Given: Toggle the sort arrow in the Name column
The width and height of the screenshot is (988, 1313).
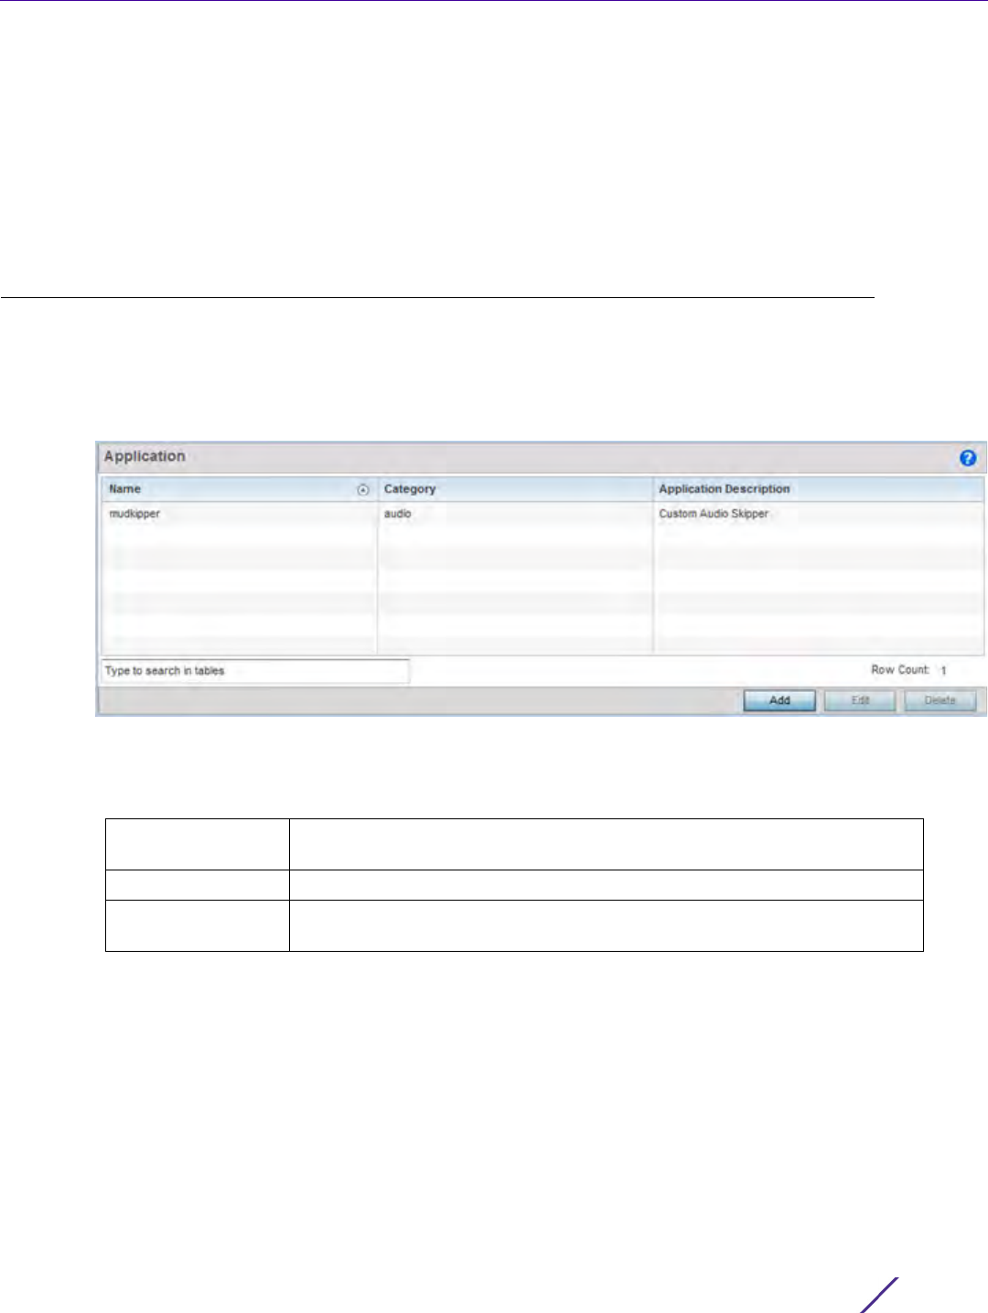Looking at the screenshot, I should tap(363, 490).
